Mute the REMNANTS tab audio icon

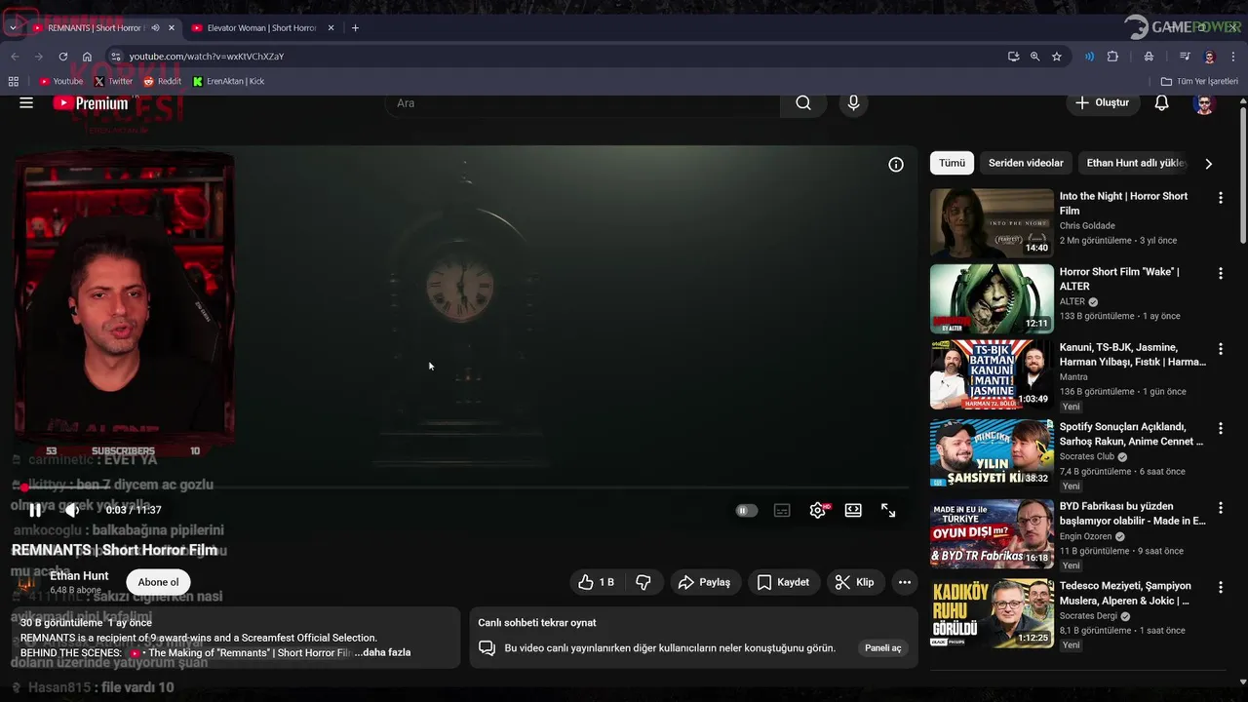155,28
